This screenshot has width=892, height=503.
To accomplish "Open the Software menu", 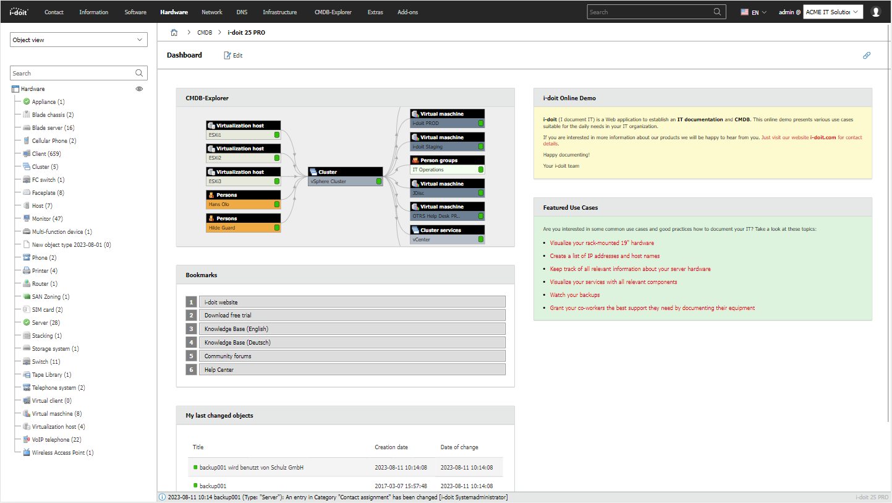I will (135, 12).
